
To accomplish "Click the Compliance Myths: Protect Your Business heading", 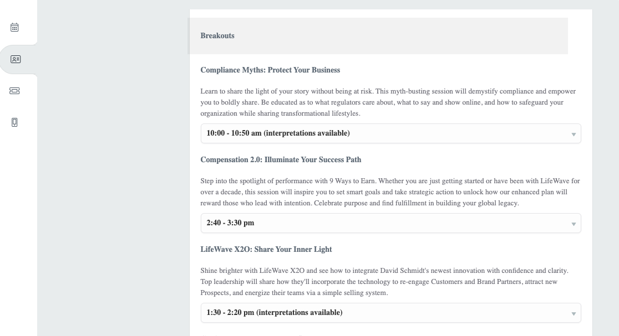I will tap(270, 70).
